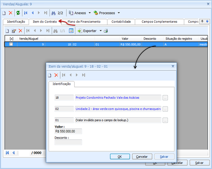Screen dimensions: 212x169
Task: Go to first page in bottom navigator
Action: [7, 153]
